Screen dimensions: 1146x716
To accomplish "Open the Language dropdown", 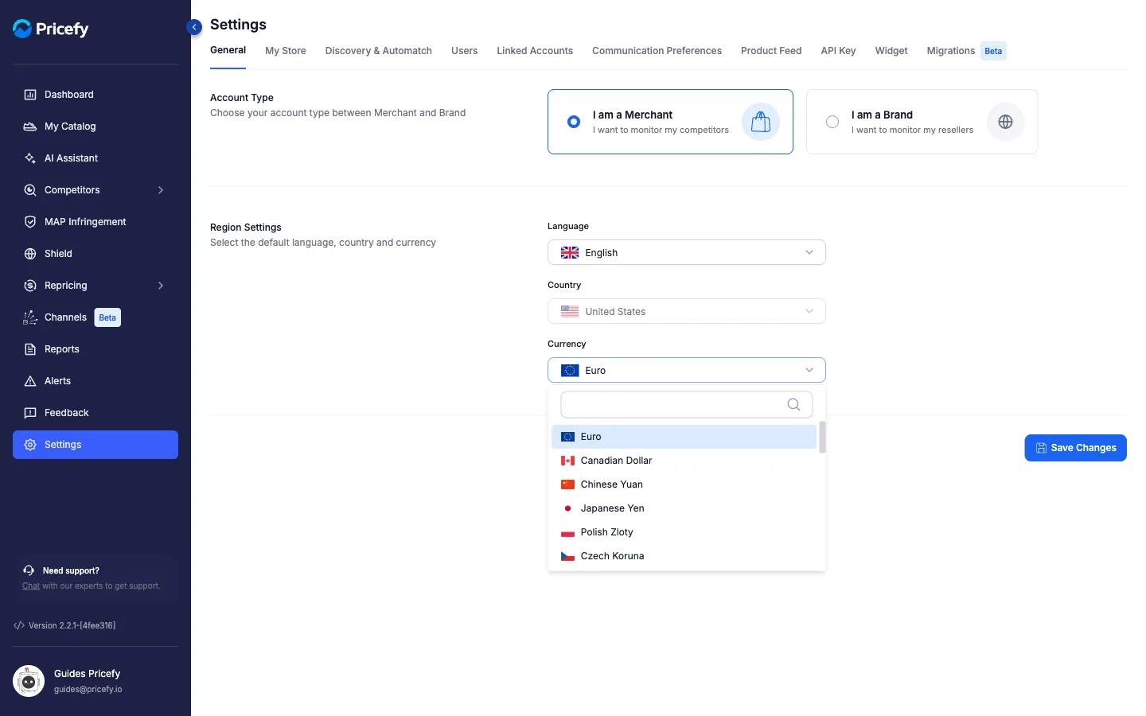I will pyautogui.click(x=687, y=253).
